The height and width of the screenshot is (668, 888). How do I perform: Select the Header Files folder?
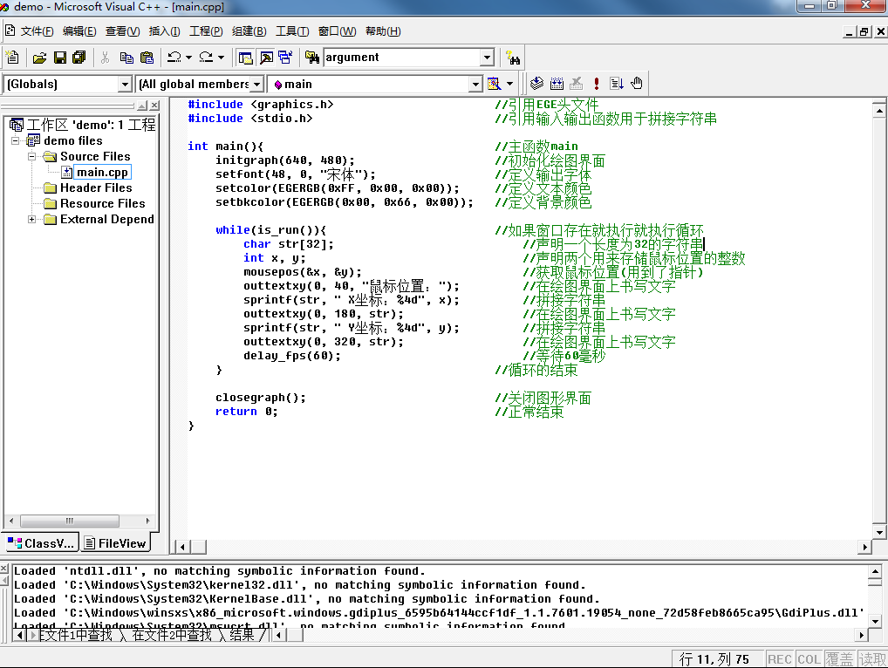point(95,188)
